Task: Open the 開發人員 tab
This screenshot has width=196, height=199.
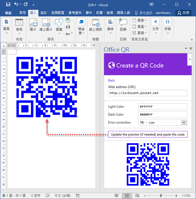Action: [123, 13]
